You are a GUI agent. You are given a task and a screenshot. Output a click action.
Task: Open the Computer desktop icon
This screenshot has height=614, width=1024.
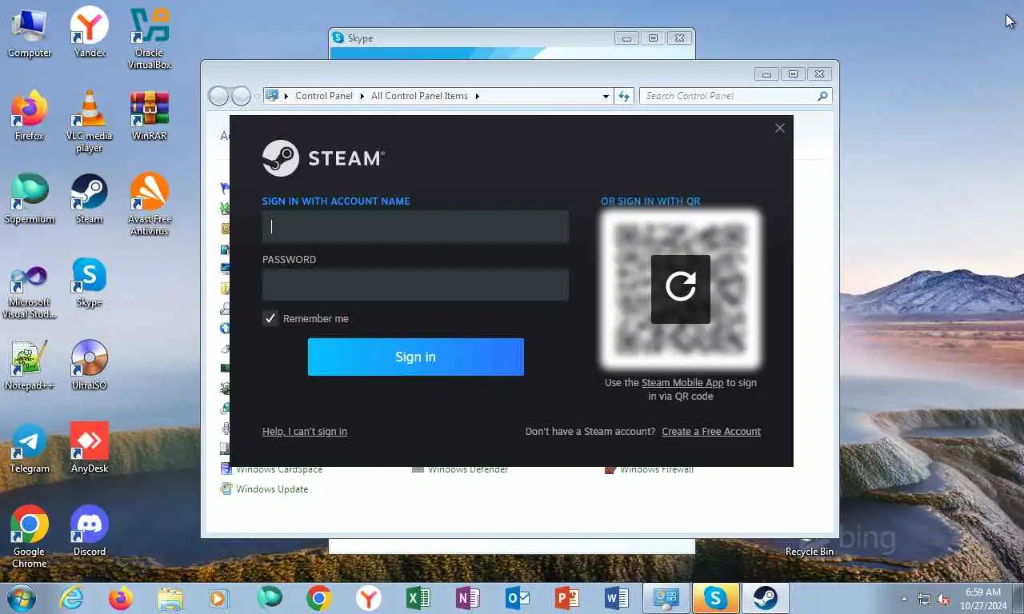30,33
